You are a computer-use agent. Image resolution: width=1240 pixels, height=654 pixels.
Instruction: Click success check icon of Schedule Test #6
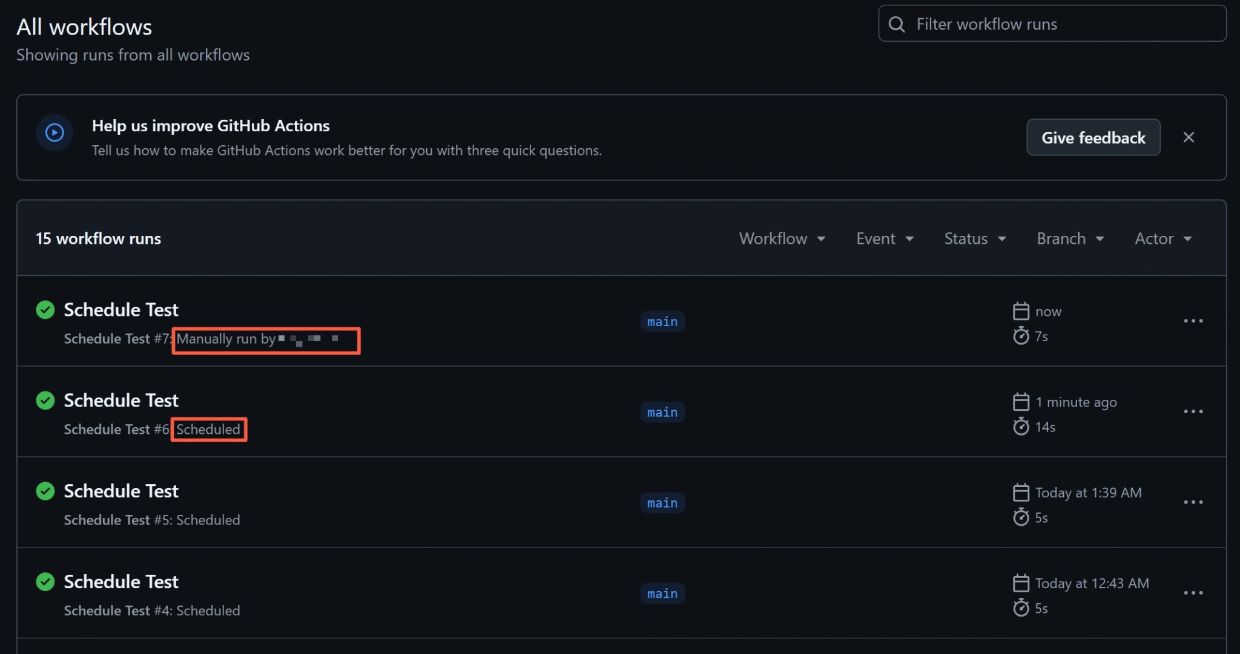tap(45, 401)
